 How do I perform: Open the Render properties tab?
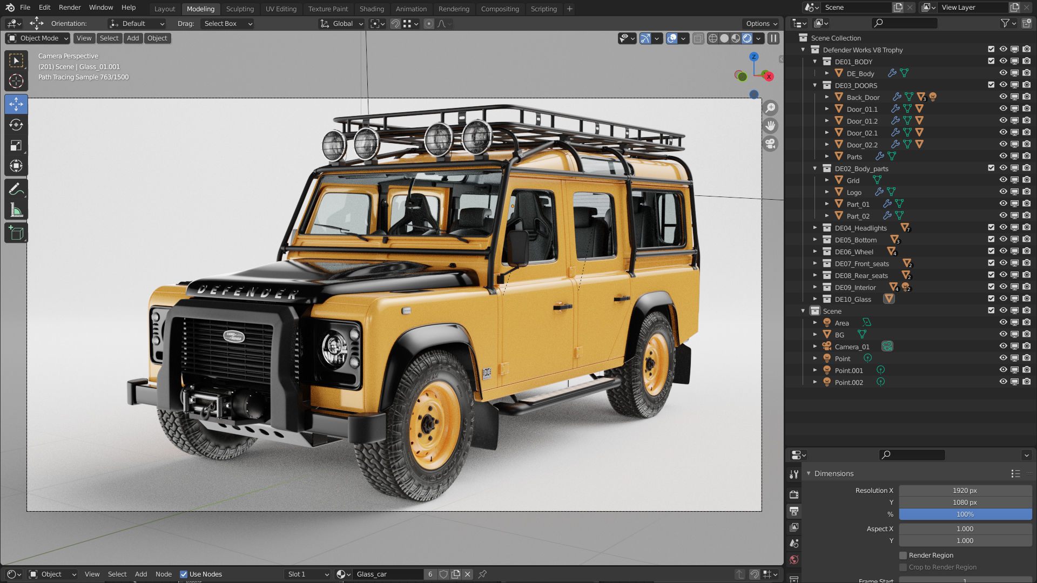click(x=794, y=494)
